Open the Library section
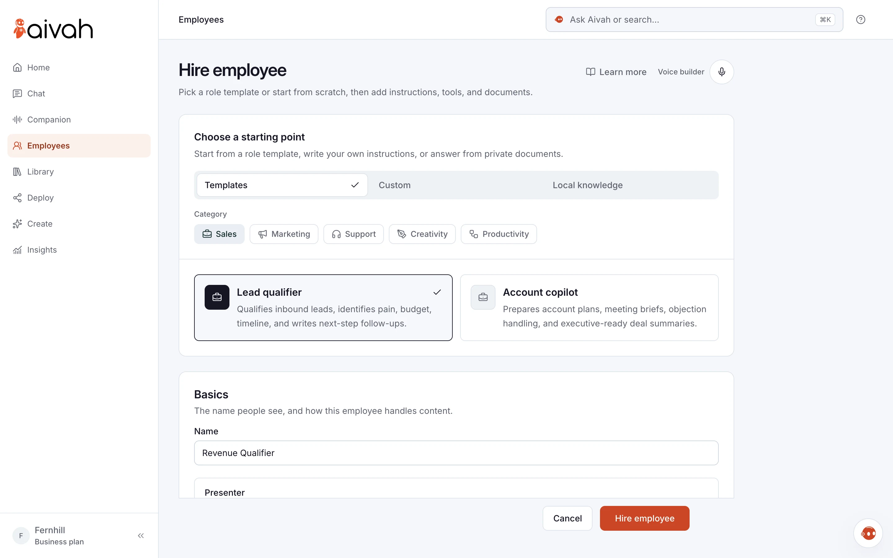Image resolution: width=893 pixels, height=558 pixels. 79,172
